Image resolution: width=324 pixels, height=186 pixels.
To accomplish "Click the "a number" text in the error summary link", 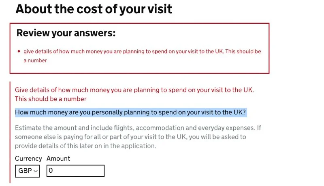I will click(x=35, y=61).
